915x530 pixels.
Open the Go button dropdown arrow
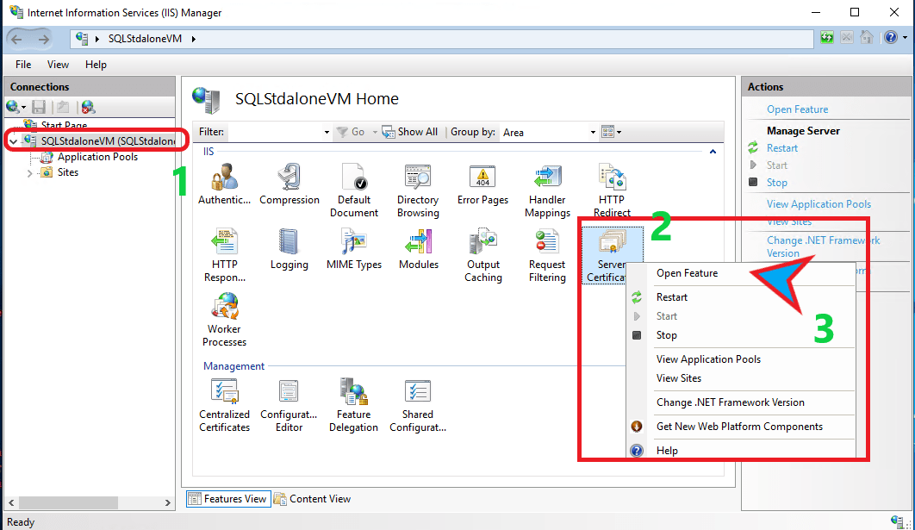pyautogui.click(x=375, y=133)
